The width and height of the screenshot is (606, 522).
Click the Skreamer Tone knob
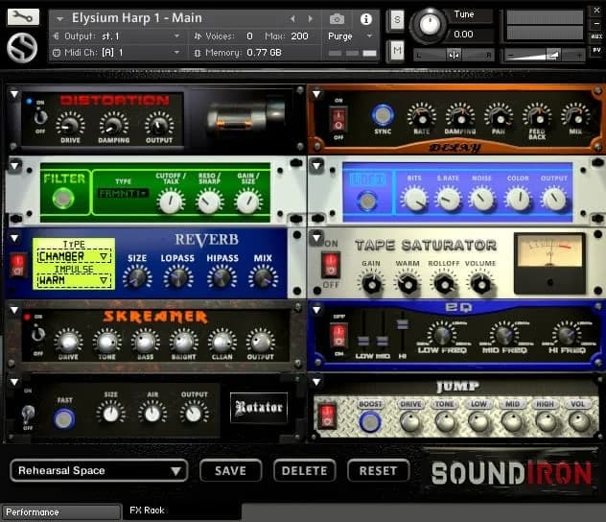point(106,342)
